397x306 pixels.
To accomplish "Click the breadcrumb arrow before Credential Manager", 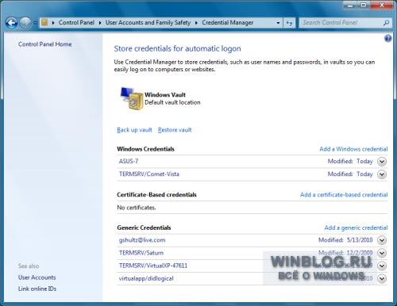I will coord(196,23).
